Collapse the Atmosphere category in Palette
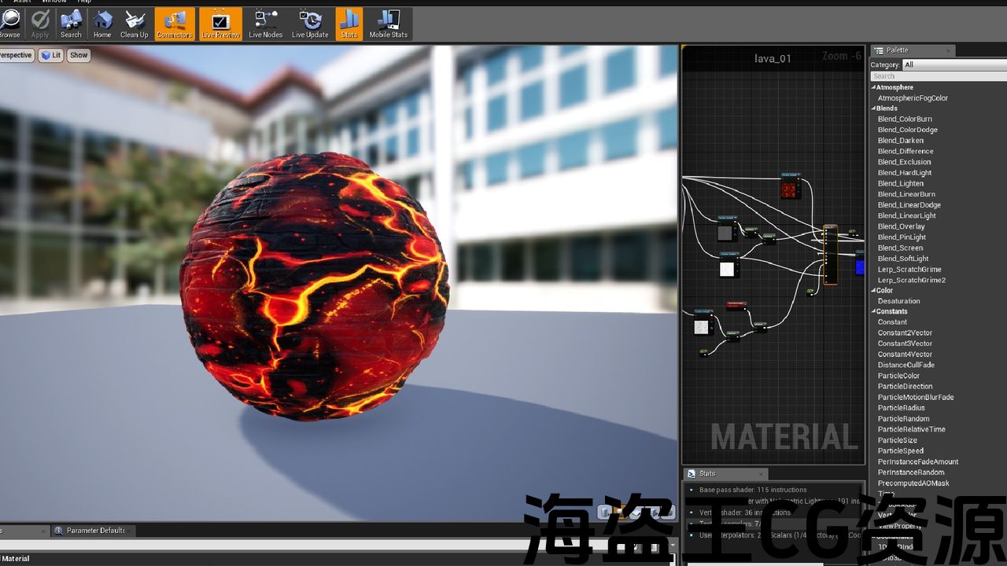 click(x=873, y=87)
